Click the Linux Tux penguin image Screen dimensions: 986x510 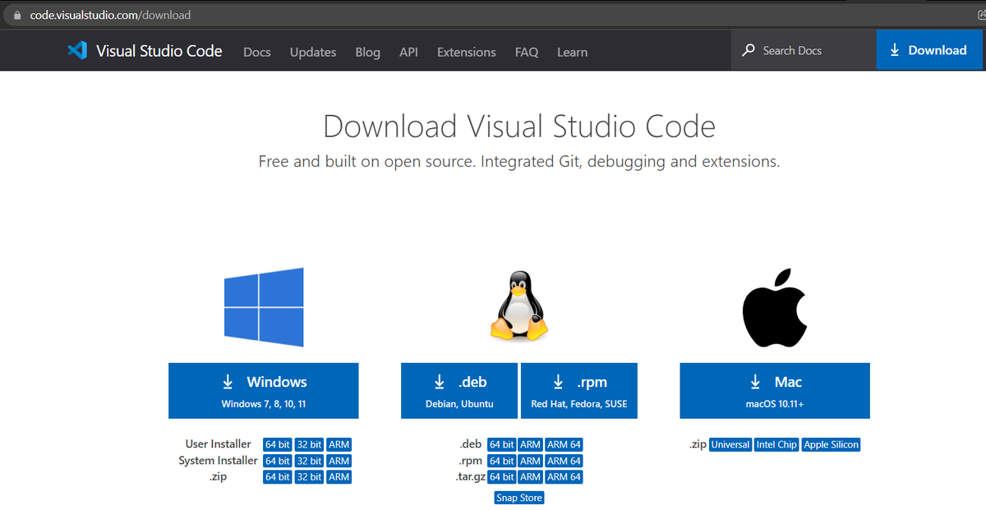click(518, 306)
